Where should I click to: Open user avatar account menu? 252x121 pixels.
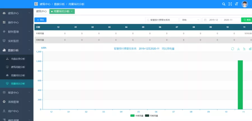(x=245, y=4)
